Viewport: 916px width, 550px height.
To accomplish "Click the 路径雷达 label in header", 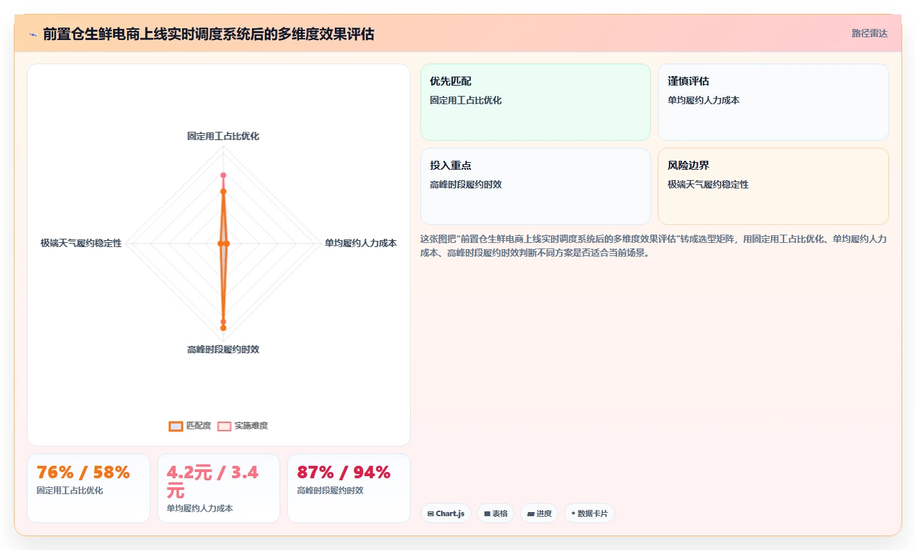I will tap(869, 33).
